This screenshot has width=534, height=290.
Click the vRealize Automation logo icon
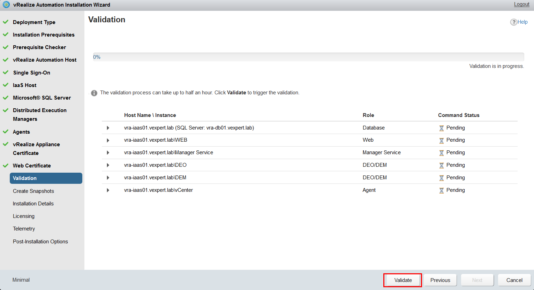6,5
